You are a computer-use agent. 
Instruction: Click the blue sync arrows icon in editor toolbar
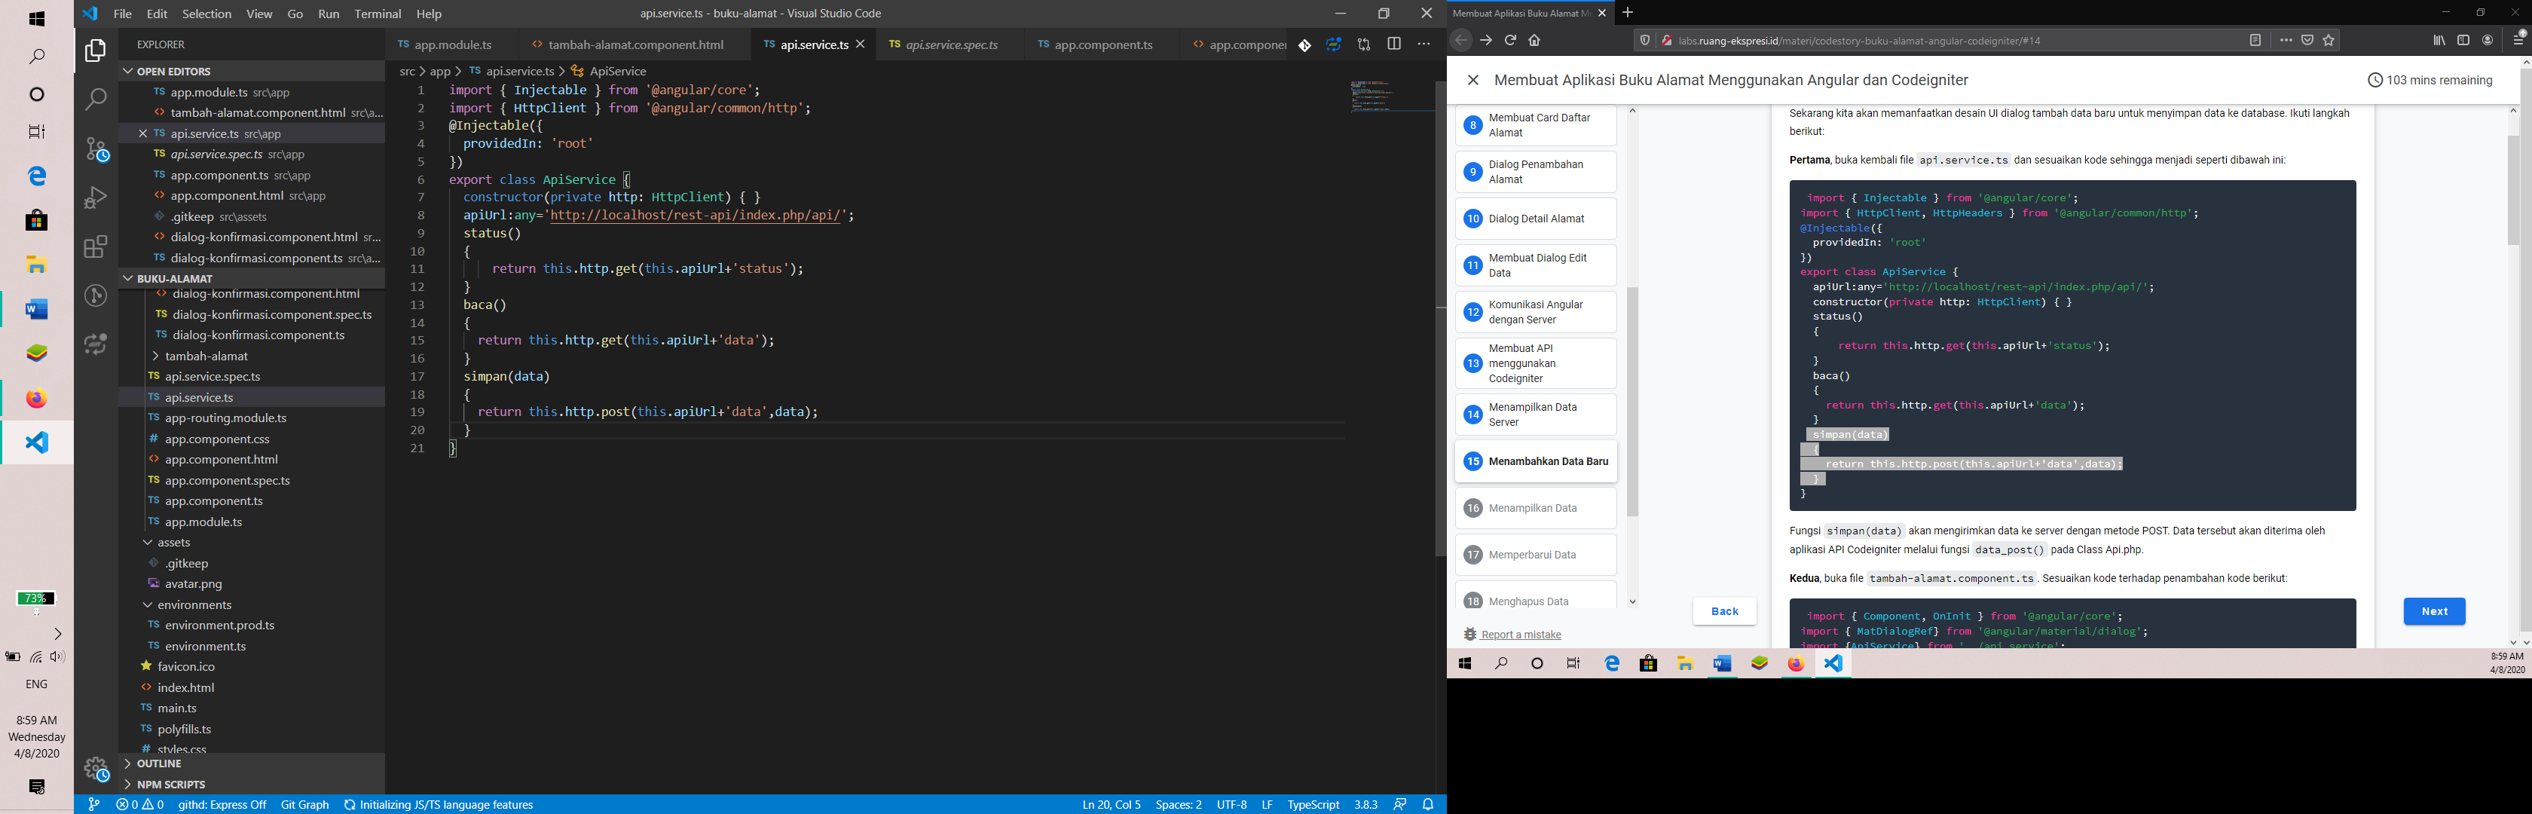click(x=1334, y=45)
